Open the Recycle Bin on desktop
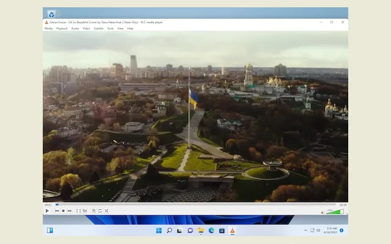Viewport: 391px width, 244px height. point(51,15)
